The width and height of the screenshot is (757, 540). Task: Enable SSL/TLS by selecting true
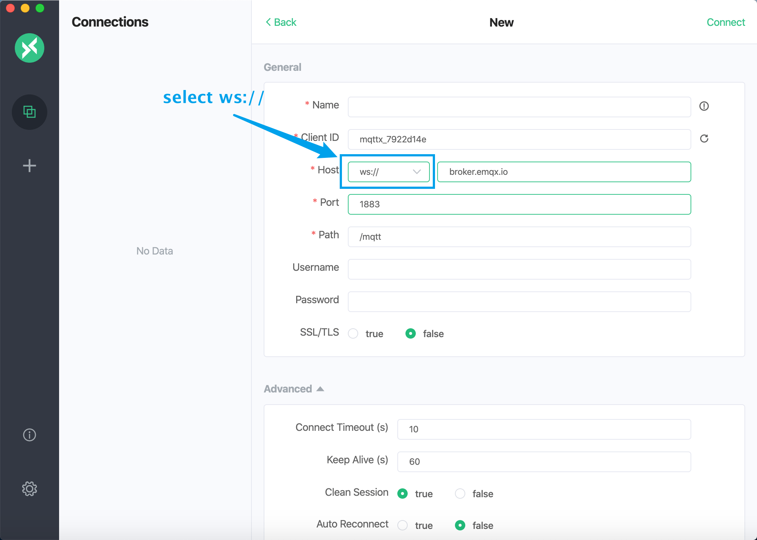(x=353, y=333)
